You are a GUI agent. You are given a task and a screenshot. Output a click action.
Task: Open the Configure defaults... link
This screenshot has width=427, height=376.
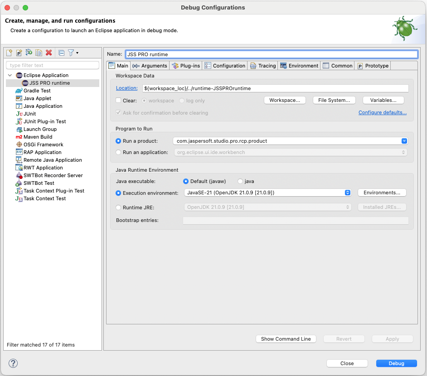tap(382, 112)
